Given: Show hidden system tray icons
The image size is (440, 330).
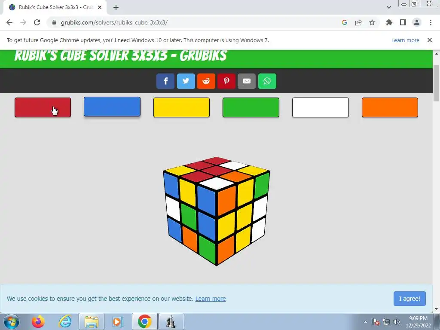Looking at the screenshot, I should click(x=365, y=322).
